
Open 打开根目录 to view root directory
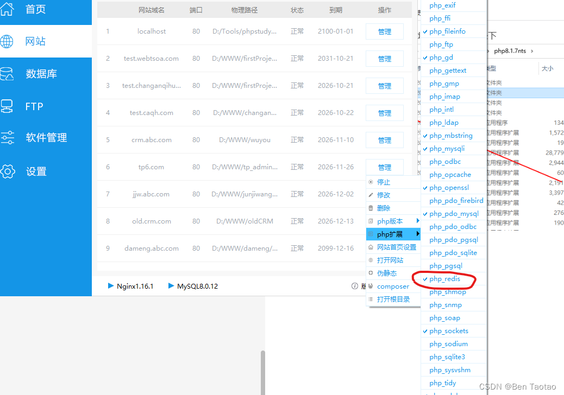393,299
